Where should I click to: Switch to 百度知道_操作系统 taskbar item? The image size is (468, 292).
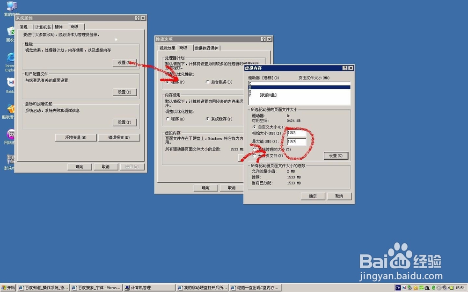pyautogui.click(x=43, y=288)
